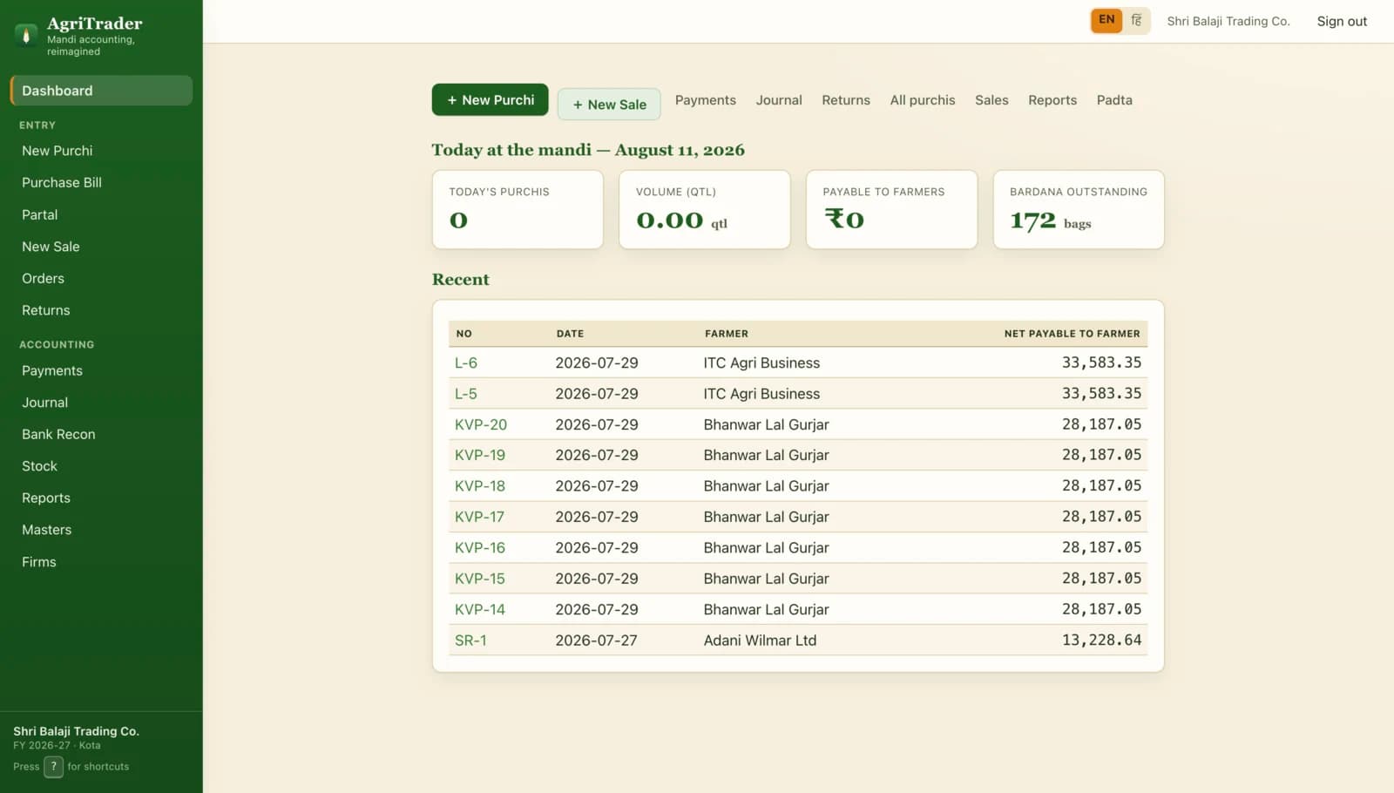
Task: Click the AgriTrader logo icon
Action: 26,35
